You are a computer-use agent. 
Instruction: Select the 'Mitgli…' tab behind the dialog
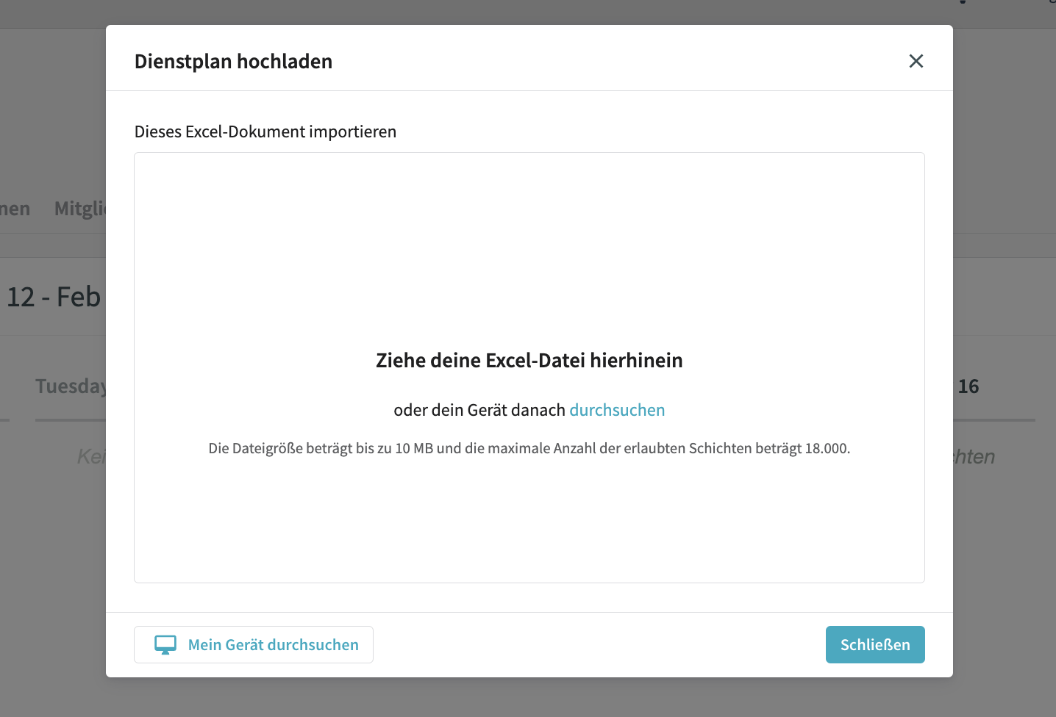coord(80,209)
